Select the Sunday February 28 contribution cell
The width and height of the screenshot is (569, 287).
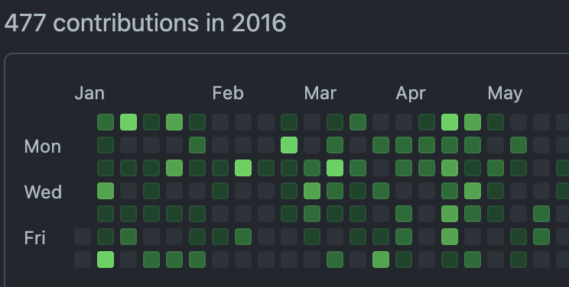click(289, 122)
